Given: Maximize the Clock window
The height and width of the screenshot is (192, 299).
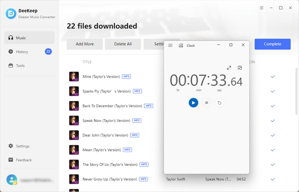Looking at the screenshot, I should pos(231,45).
